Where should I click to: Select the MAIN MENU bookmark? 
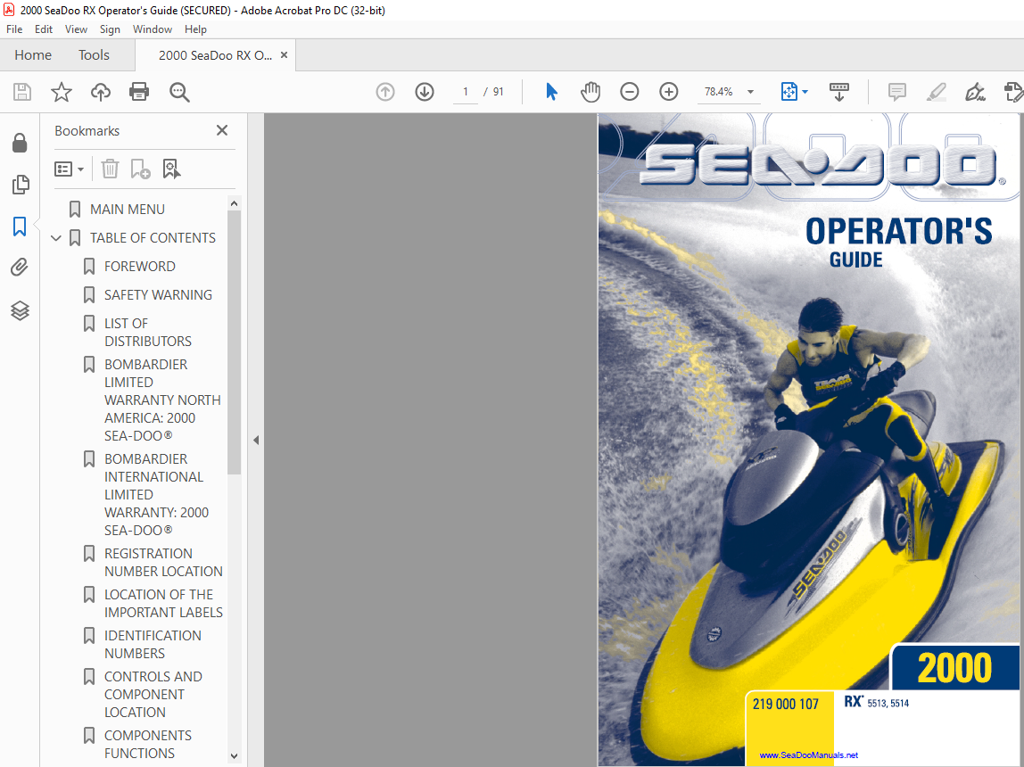point(128,210)
